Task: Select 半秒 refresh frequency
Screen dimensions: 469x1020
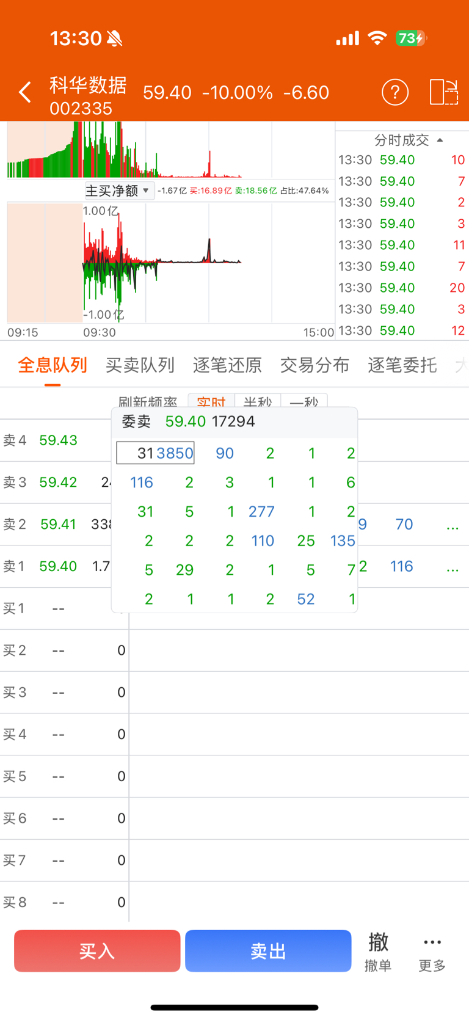Action: (258, 401)
